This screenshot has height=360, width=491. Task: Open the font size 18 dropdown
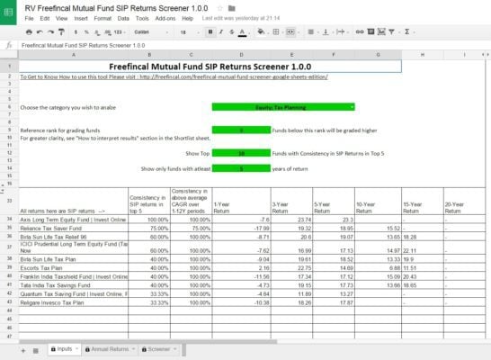[x=189, y=32]
